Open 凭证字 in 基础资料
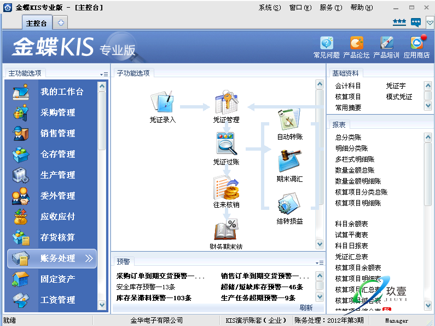435x326 pixels. [x=396, y=86]
